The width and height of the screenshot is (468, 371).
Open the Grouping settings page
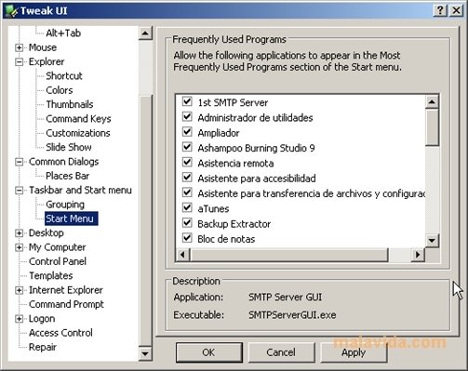[65, 205]
